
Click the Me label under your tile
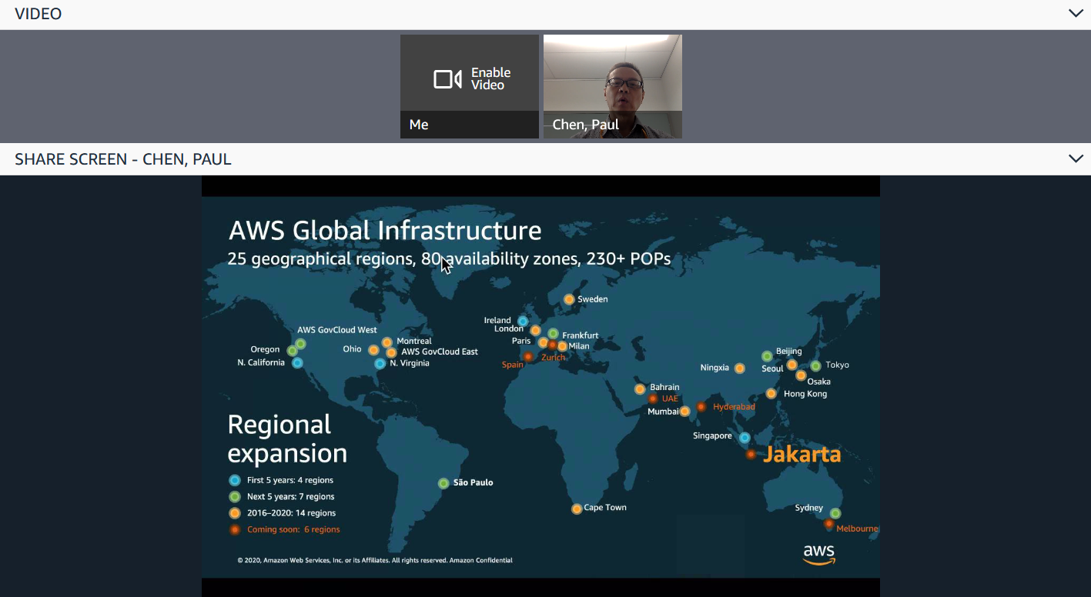(x=418, y=124)
